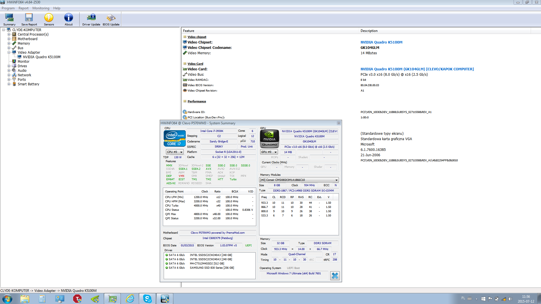Image resolution: width=541 pixels, height=304 pixels.
Task: Open Control Panel taskbar icon
Action: (x=60, y=299)
